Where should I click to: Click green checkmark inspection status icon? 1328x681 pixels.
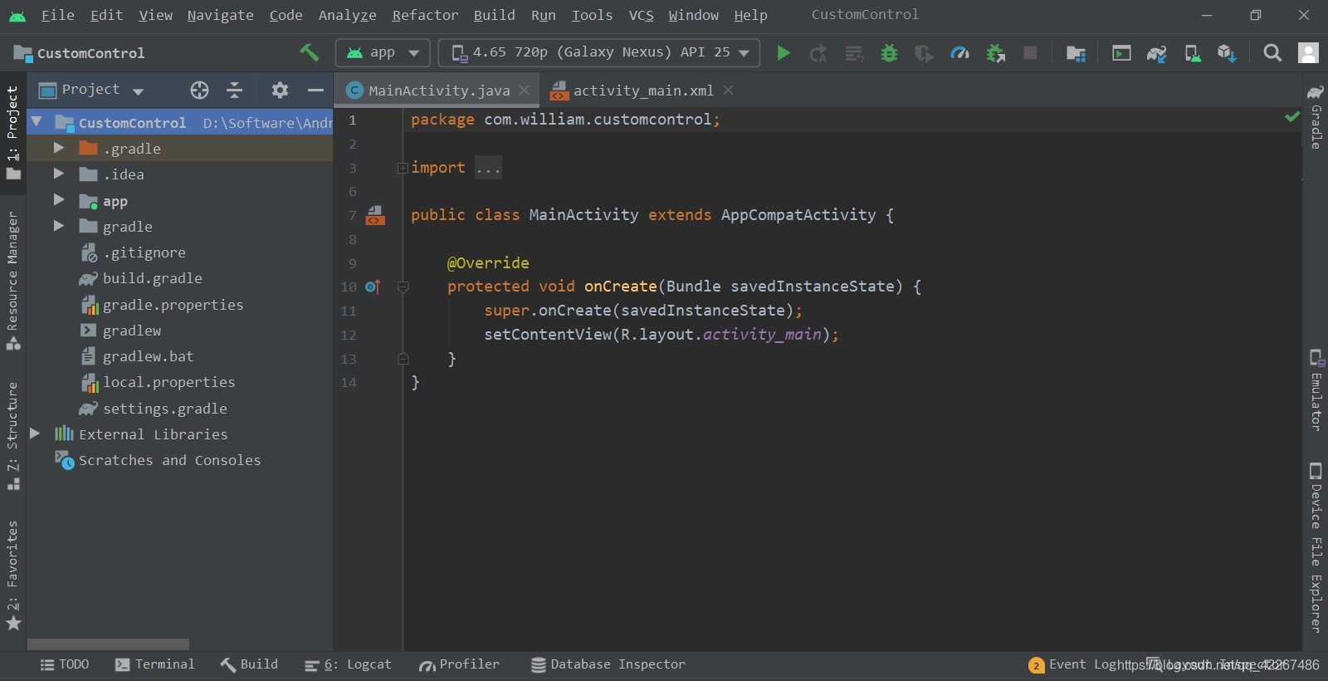click(x=1291, y=117)
